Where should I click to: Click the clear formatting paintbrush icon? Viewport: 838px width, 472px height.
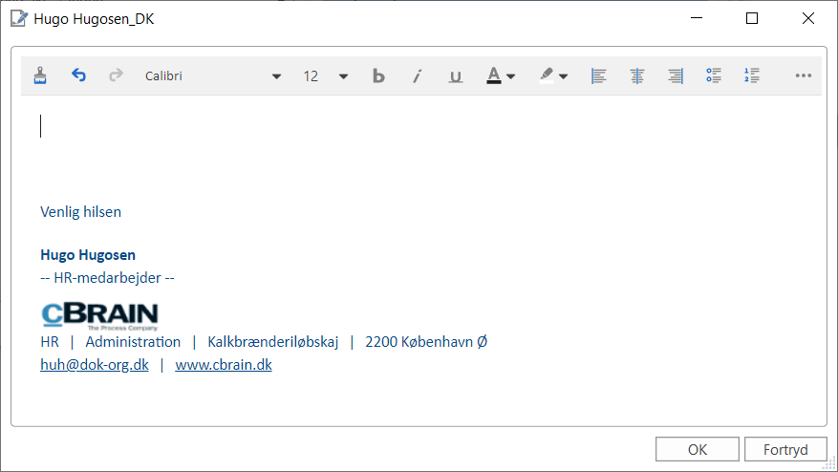40,75
